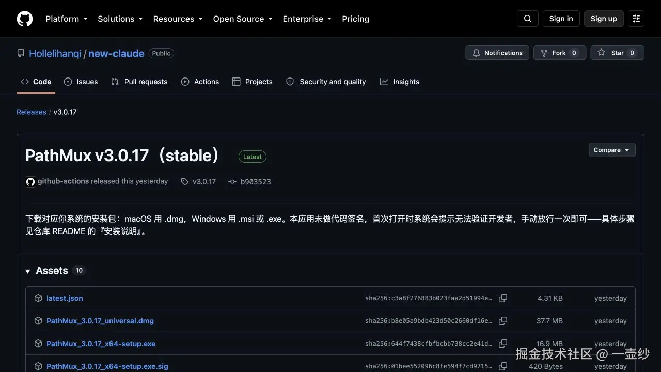Fork the repository
Image resolution: width=661 pixels, height=372 pixels.
point(560,53)
